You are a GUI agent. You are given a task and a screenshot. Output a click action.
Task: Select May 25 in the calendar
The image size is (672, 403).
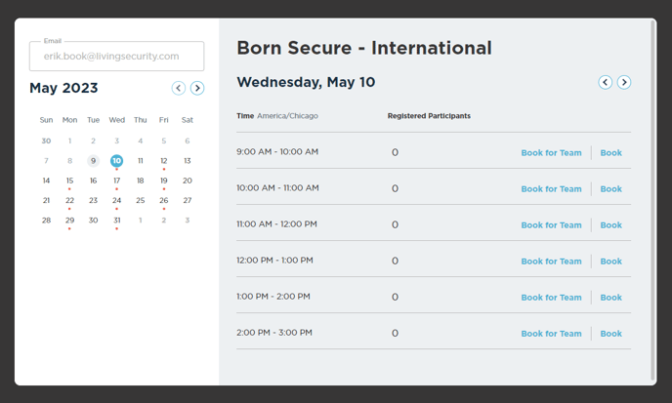coord(140,200)
